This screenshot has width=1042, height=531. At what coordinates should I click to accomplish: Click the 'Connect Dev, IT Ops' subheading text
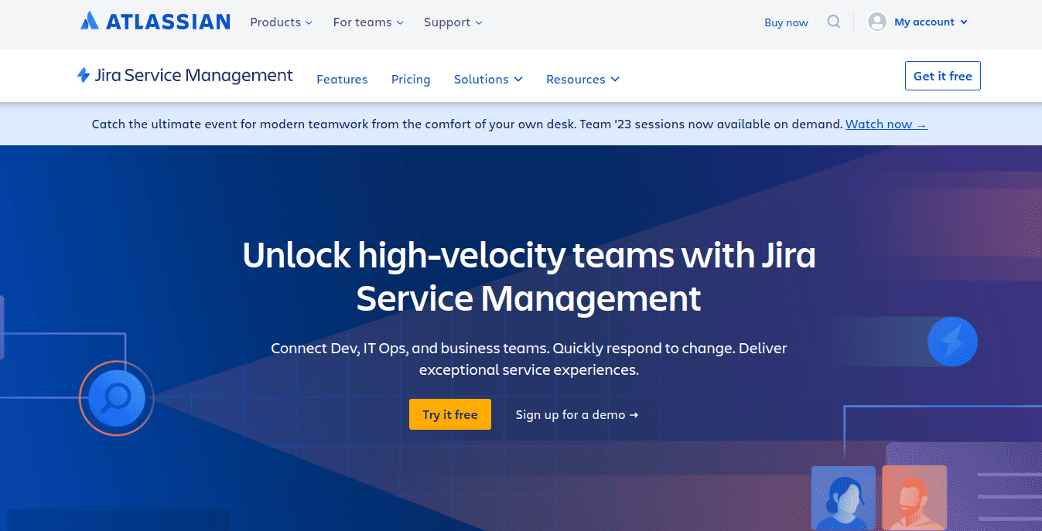(x=529, y=359)
